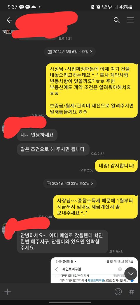Tap sender profile picture near top
Screen dimensions: 140x305
coord(9,31)
